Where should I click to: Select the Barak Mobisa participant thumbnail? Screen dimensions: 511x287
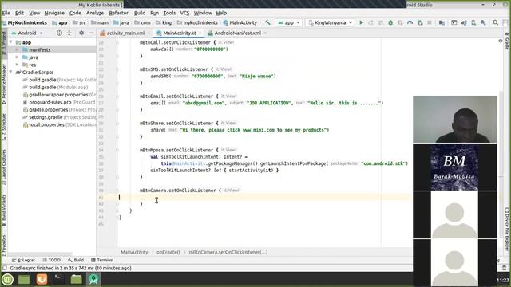coord(454,167)
